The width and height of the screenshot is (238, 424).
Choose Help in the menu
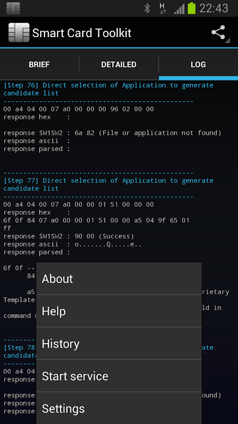tap(119, 311)
